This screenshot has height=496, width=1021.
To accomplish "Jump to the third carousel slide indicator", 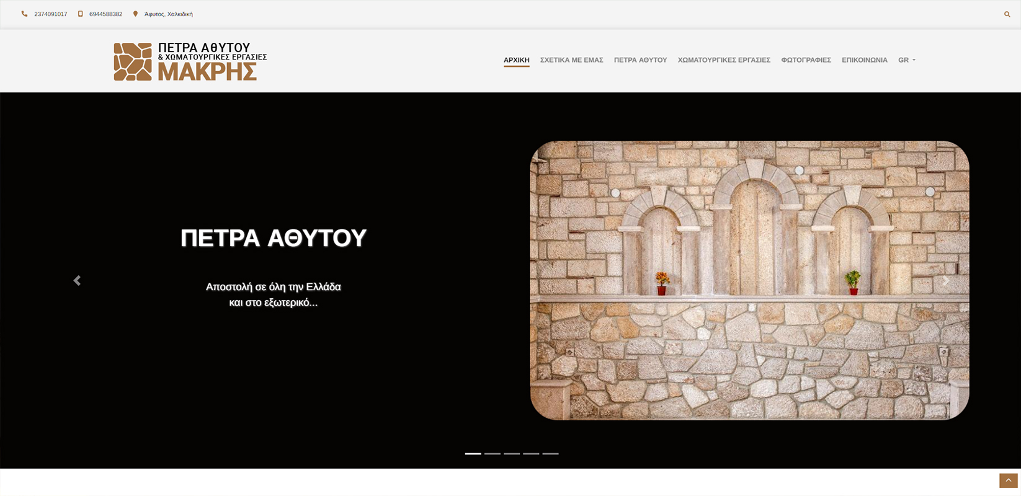I will click(512, 454).
